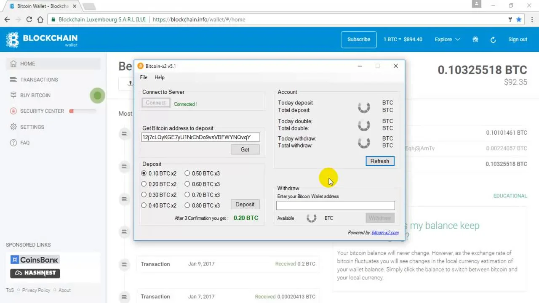Expand the Explore dropdown
Viewport: 539px width, 303px height.
447,40
